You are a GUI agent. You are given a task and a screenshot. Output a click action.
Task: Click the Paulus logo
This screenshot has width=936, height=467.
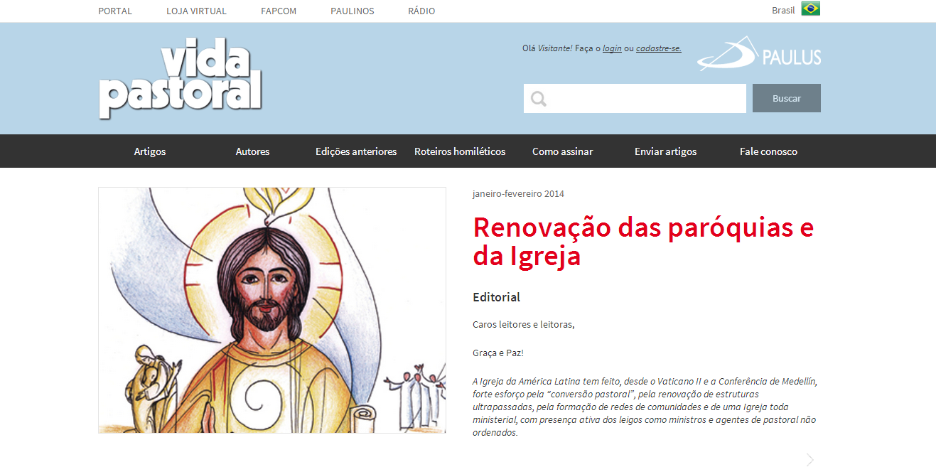coord(759,54)
